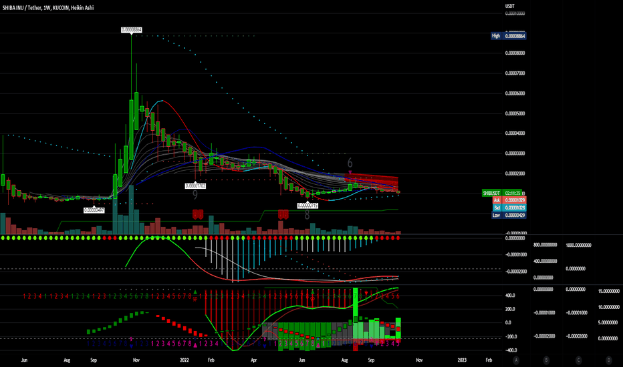
Task: Click the 200.0 oscillator scale value
Action: click(x=510, y=309)
